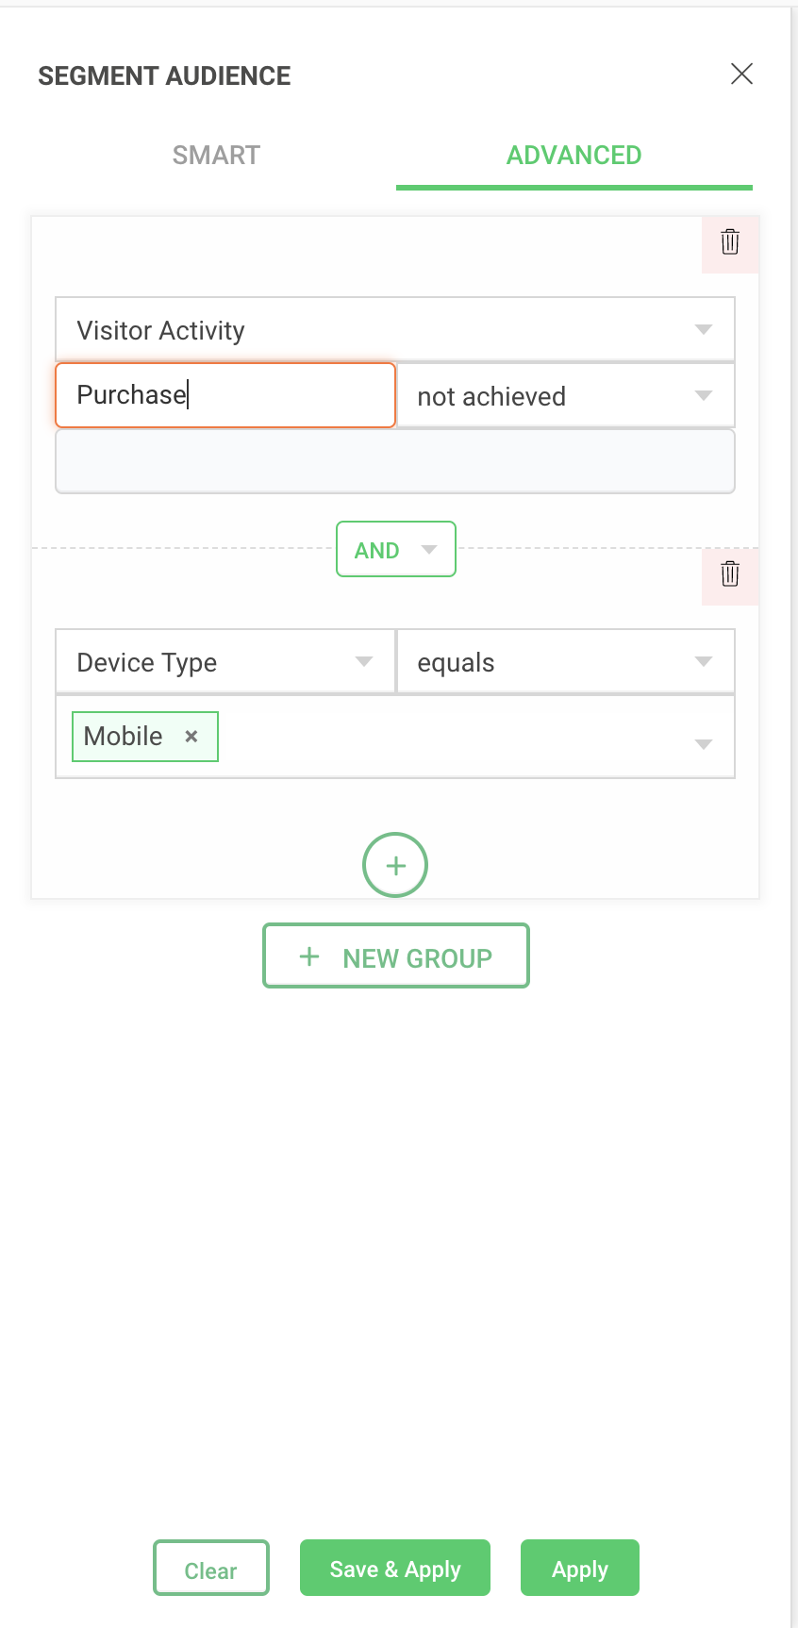Delete the Device Type condition

(x=730, y=574)
